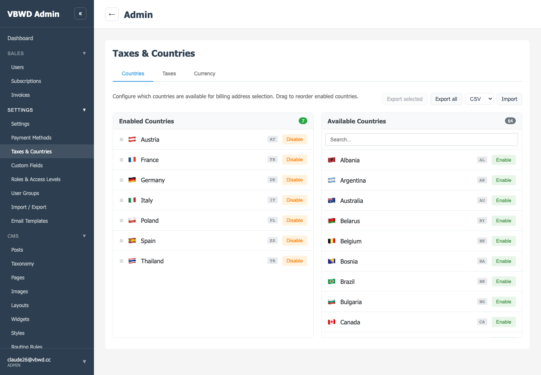Grab the drag handle for France
The image size is (541, 375).
[x=121, y=160]
